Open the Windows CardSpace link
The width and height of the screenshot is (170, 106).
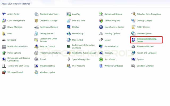coord(114,66)
